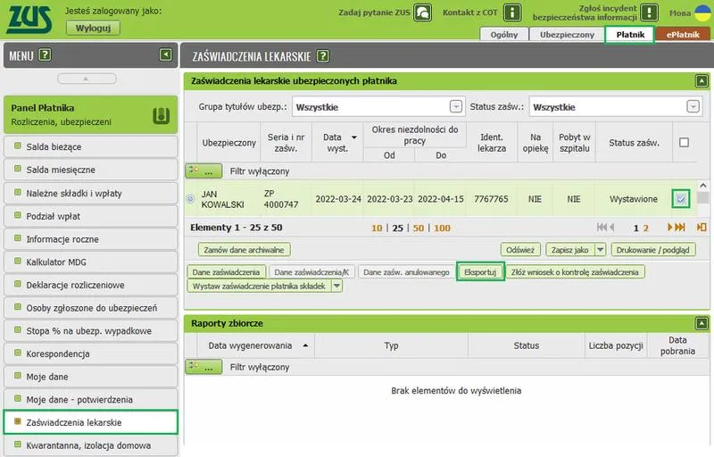This screenshot has height=457, width=714.
Task: Toggle the select-all checkbox in table header
Action: [x=684, y=143]
